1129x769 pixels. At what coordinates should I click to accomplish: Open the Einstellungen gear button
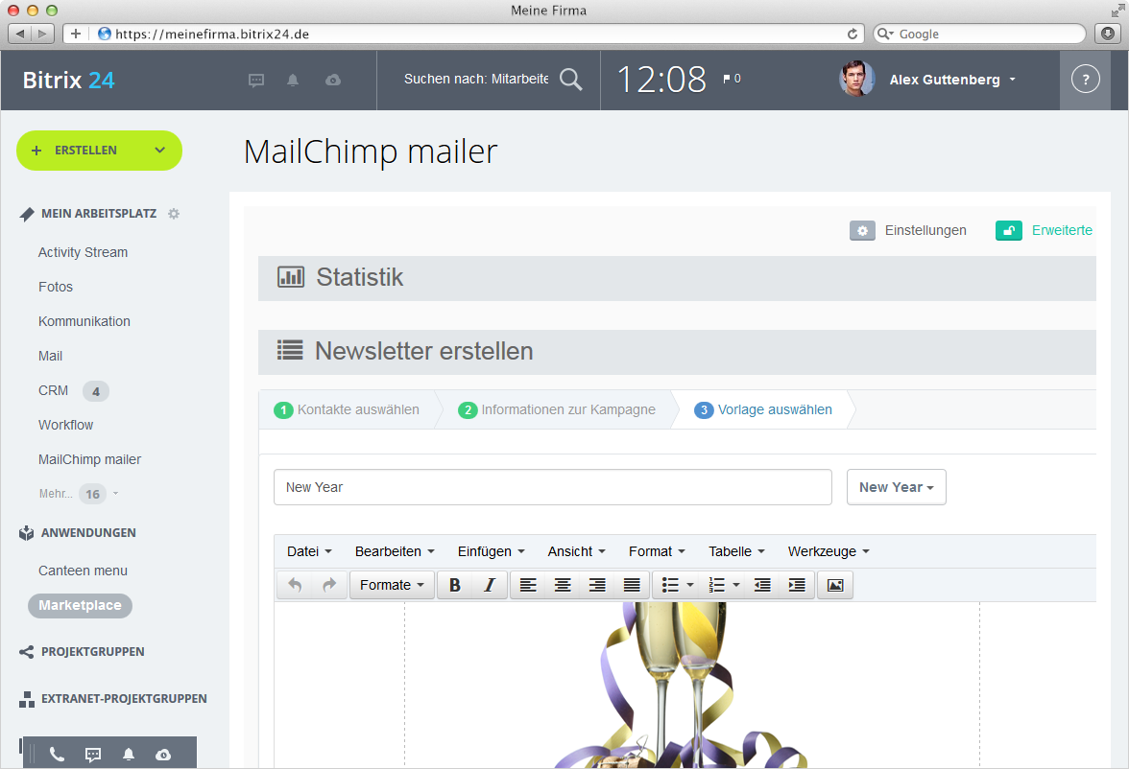(x=862, y=230)
